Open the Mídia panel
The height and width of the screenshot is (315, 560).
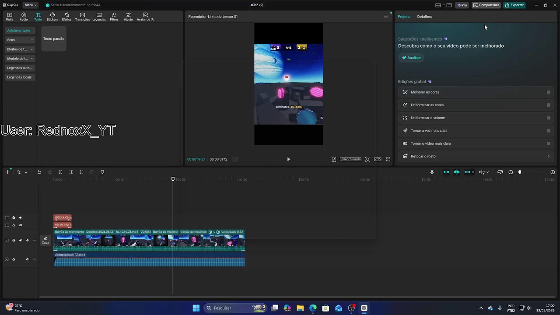pos(9,17)
